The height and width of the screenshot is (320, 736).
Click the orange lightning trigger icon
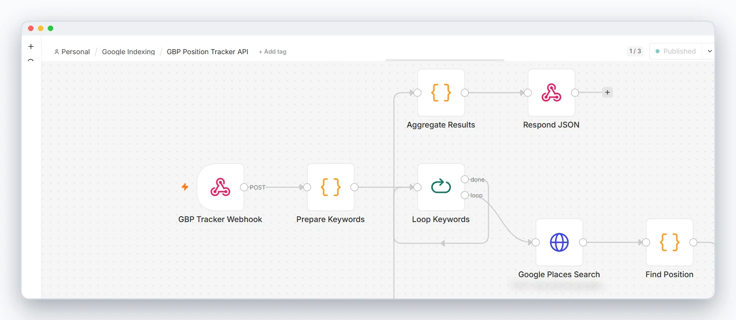[185, 187]
